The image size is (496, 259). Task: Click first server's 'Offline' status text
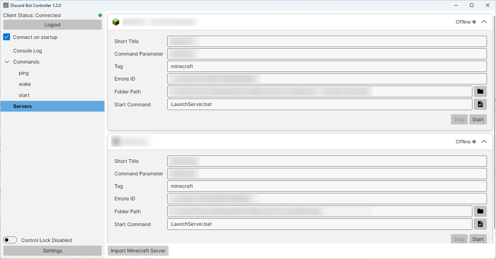463,22
